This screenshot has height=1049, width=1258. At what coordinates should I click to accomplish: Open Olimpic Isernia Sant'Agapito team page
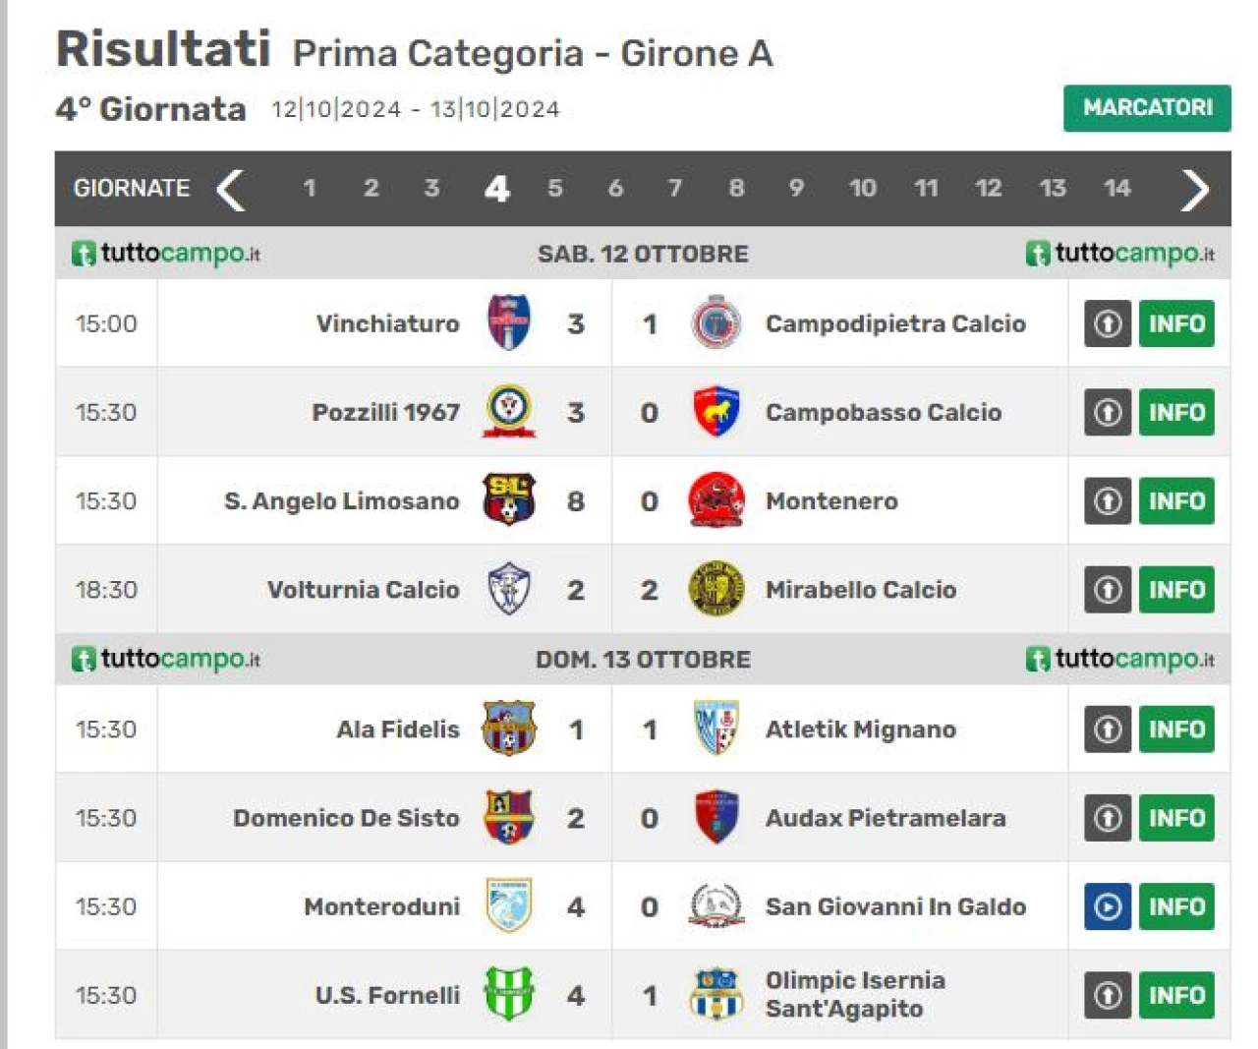coord(855,994)
